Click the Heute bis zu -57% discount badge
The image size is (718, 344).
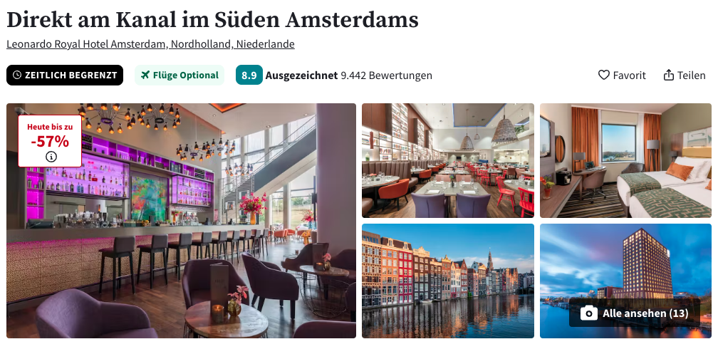(x=50, y=140)
